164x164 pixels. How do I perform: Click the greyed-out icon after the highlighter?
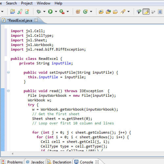point(153,12)
